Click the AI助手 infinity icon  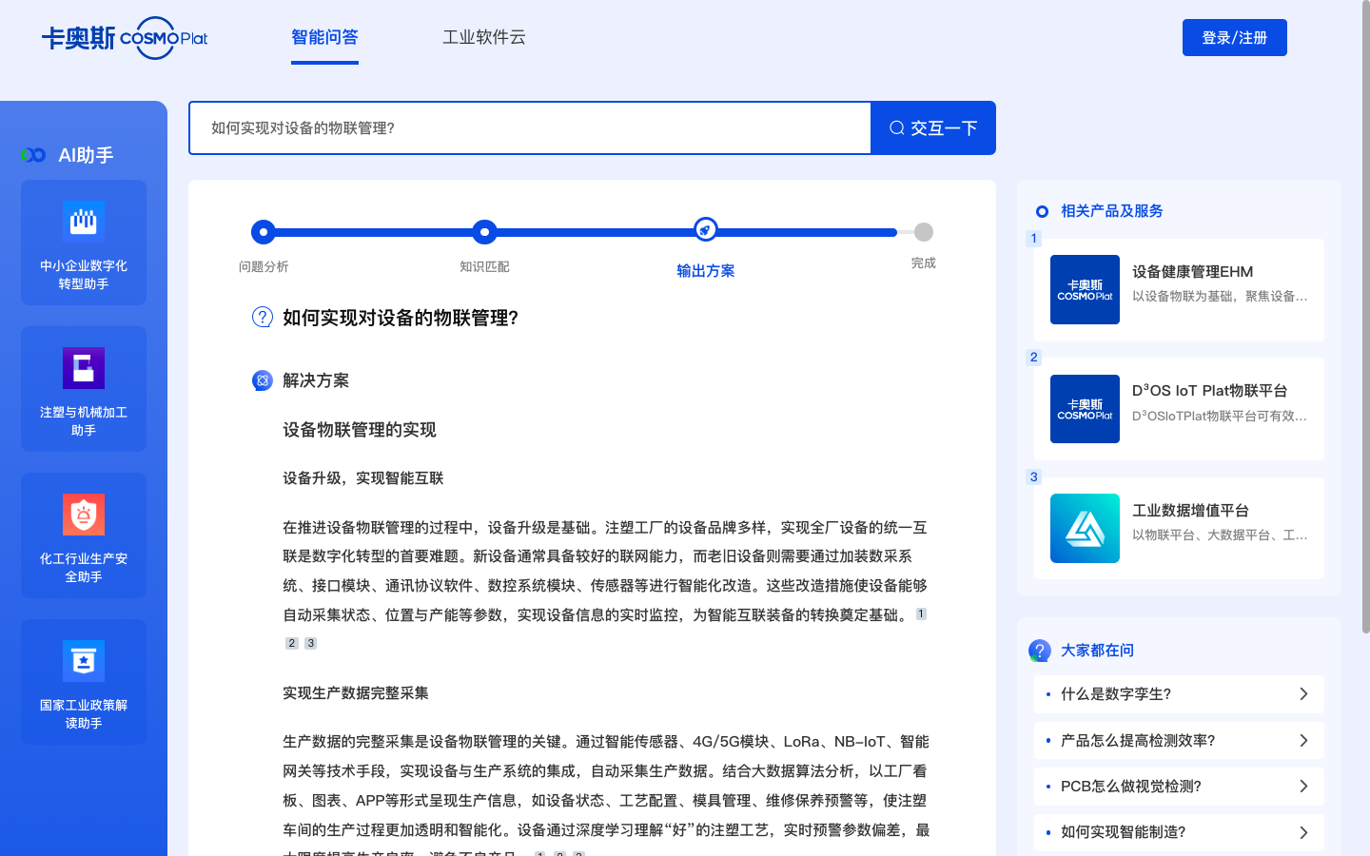click(32, 154)
